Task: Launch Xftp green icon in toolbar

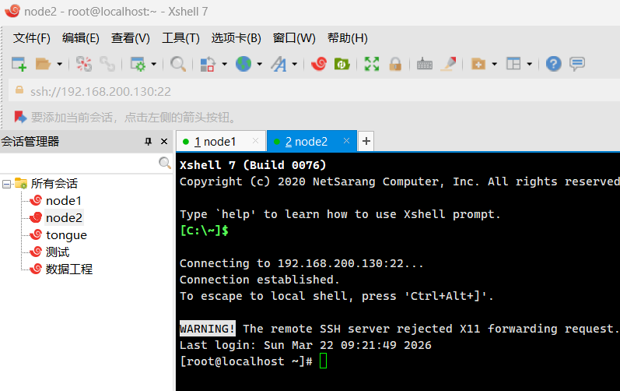Action: [342, 64]
